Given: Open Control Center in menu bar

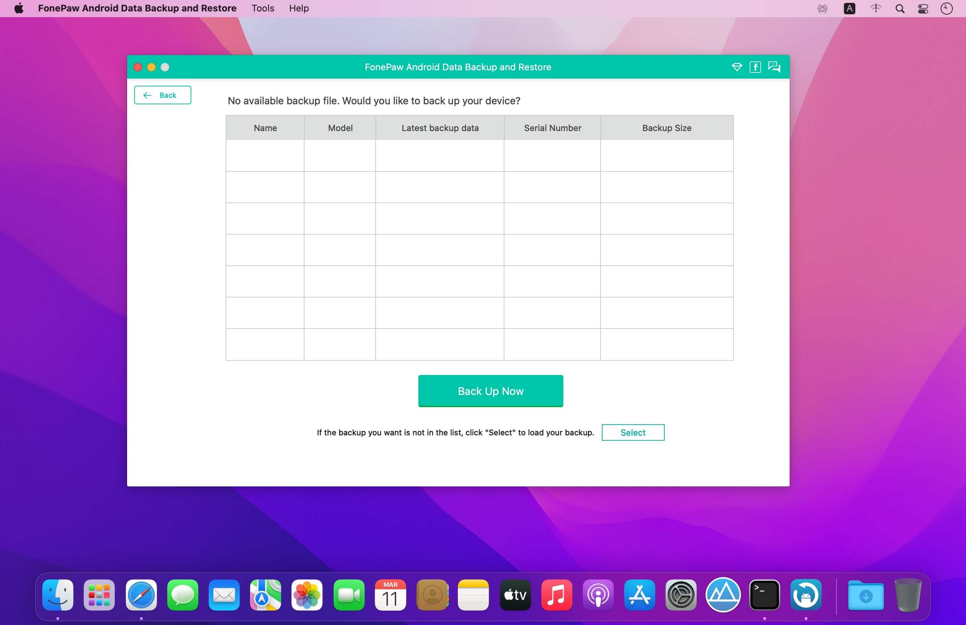Looking at the screenshot, I should pos(923,9).
